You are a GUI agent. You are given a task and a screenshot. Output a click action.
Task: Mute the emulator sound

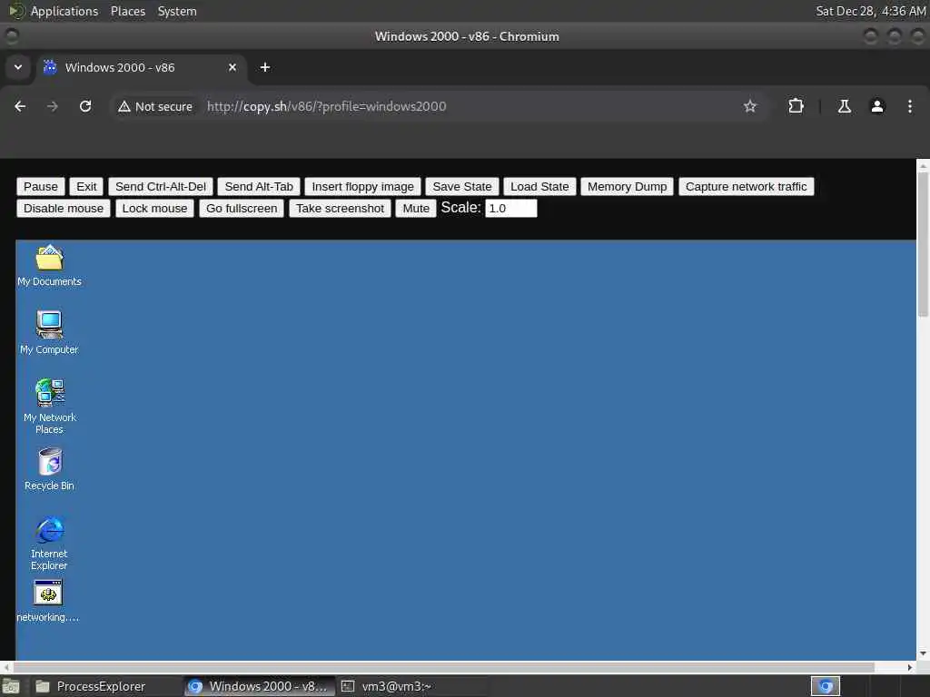(x=416, y=209)
